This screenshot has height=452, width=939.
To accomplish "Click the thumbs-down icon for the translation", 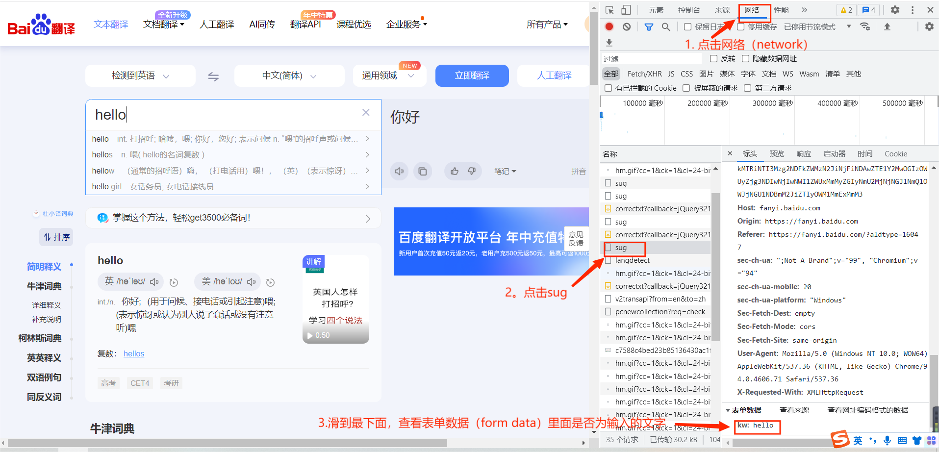I will [x=472, y=171].
